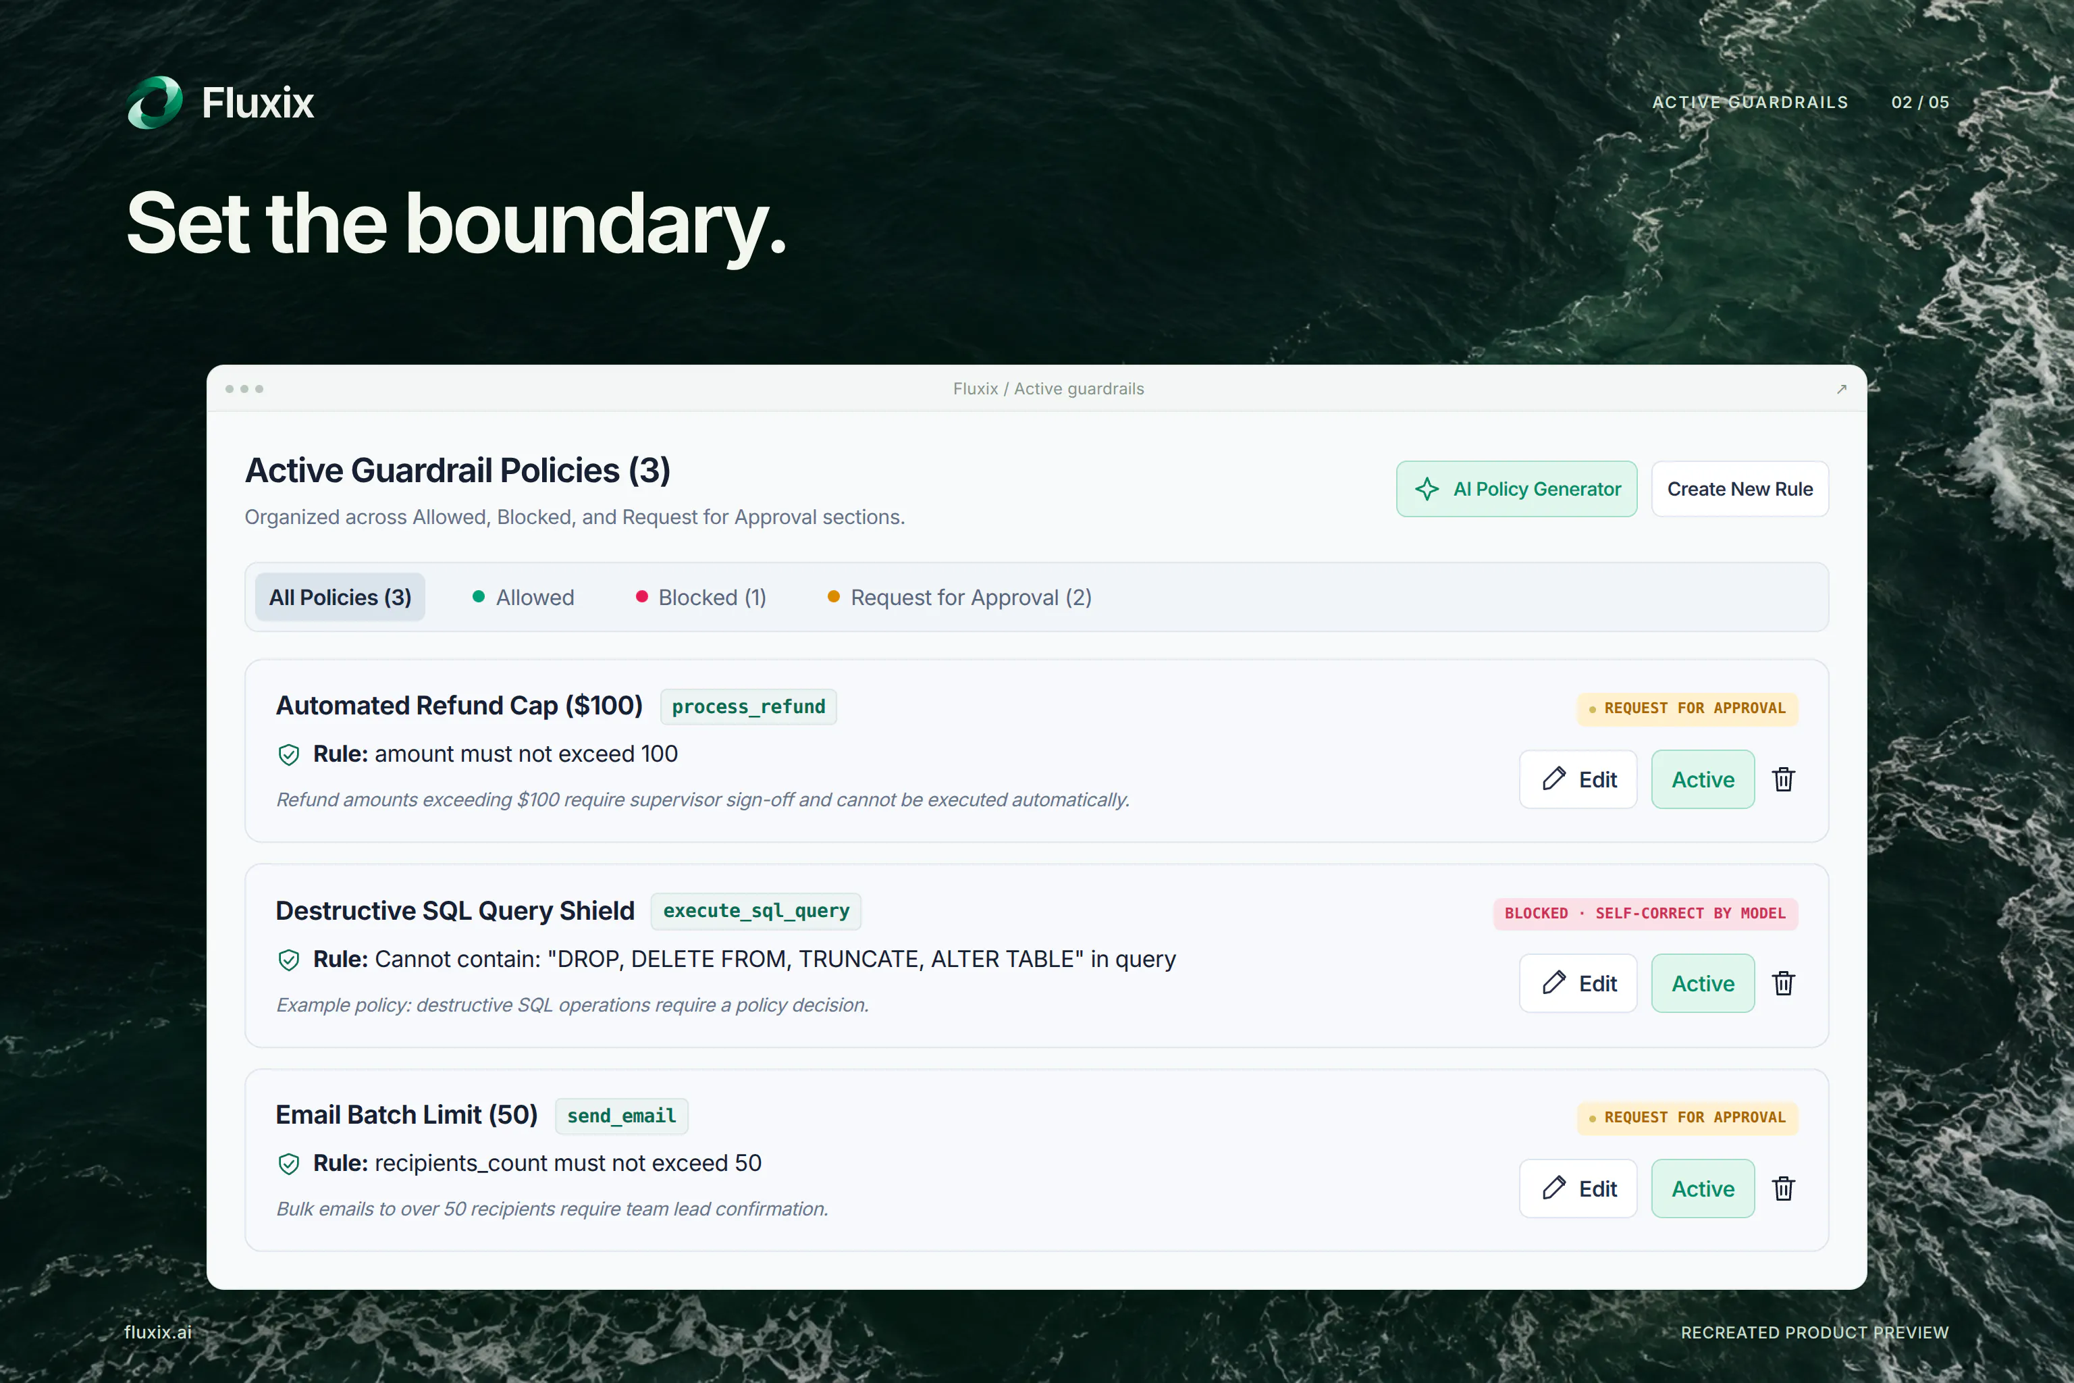This screenshot has width=2074, height=1383.
Task: Click the Email Batch Limit (50) title
Action: [406, 1115]
